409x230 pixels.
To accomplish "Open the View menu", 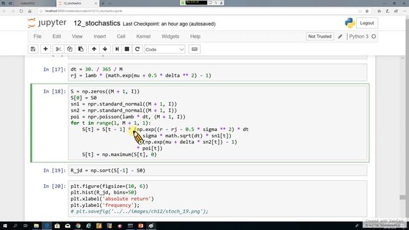I will pos(77,36).
